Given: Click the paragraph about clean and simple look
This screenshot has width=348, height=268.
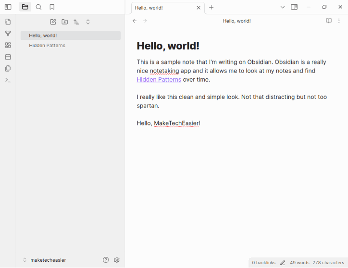Looking at the screenshot, I should click(x=232, y=101).
